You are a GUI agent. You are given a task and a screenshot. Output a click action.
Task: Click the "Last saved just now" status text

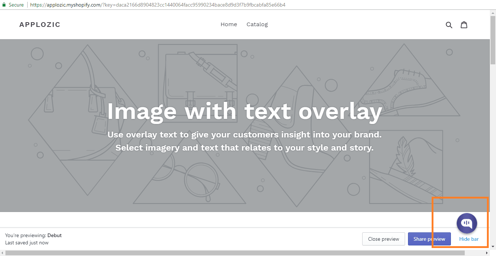point(27,243)
